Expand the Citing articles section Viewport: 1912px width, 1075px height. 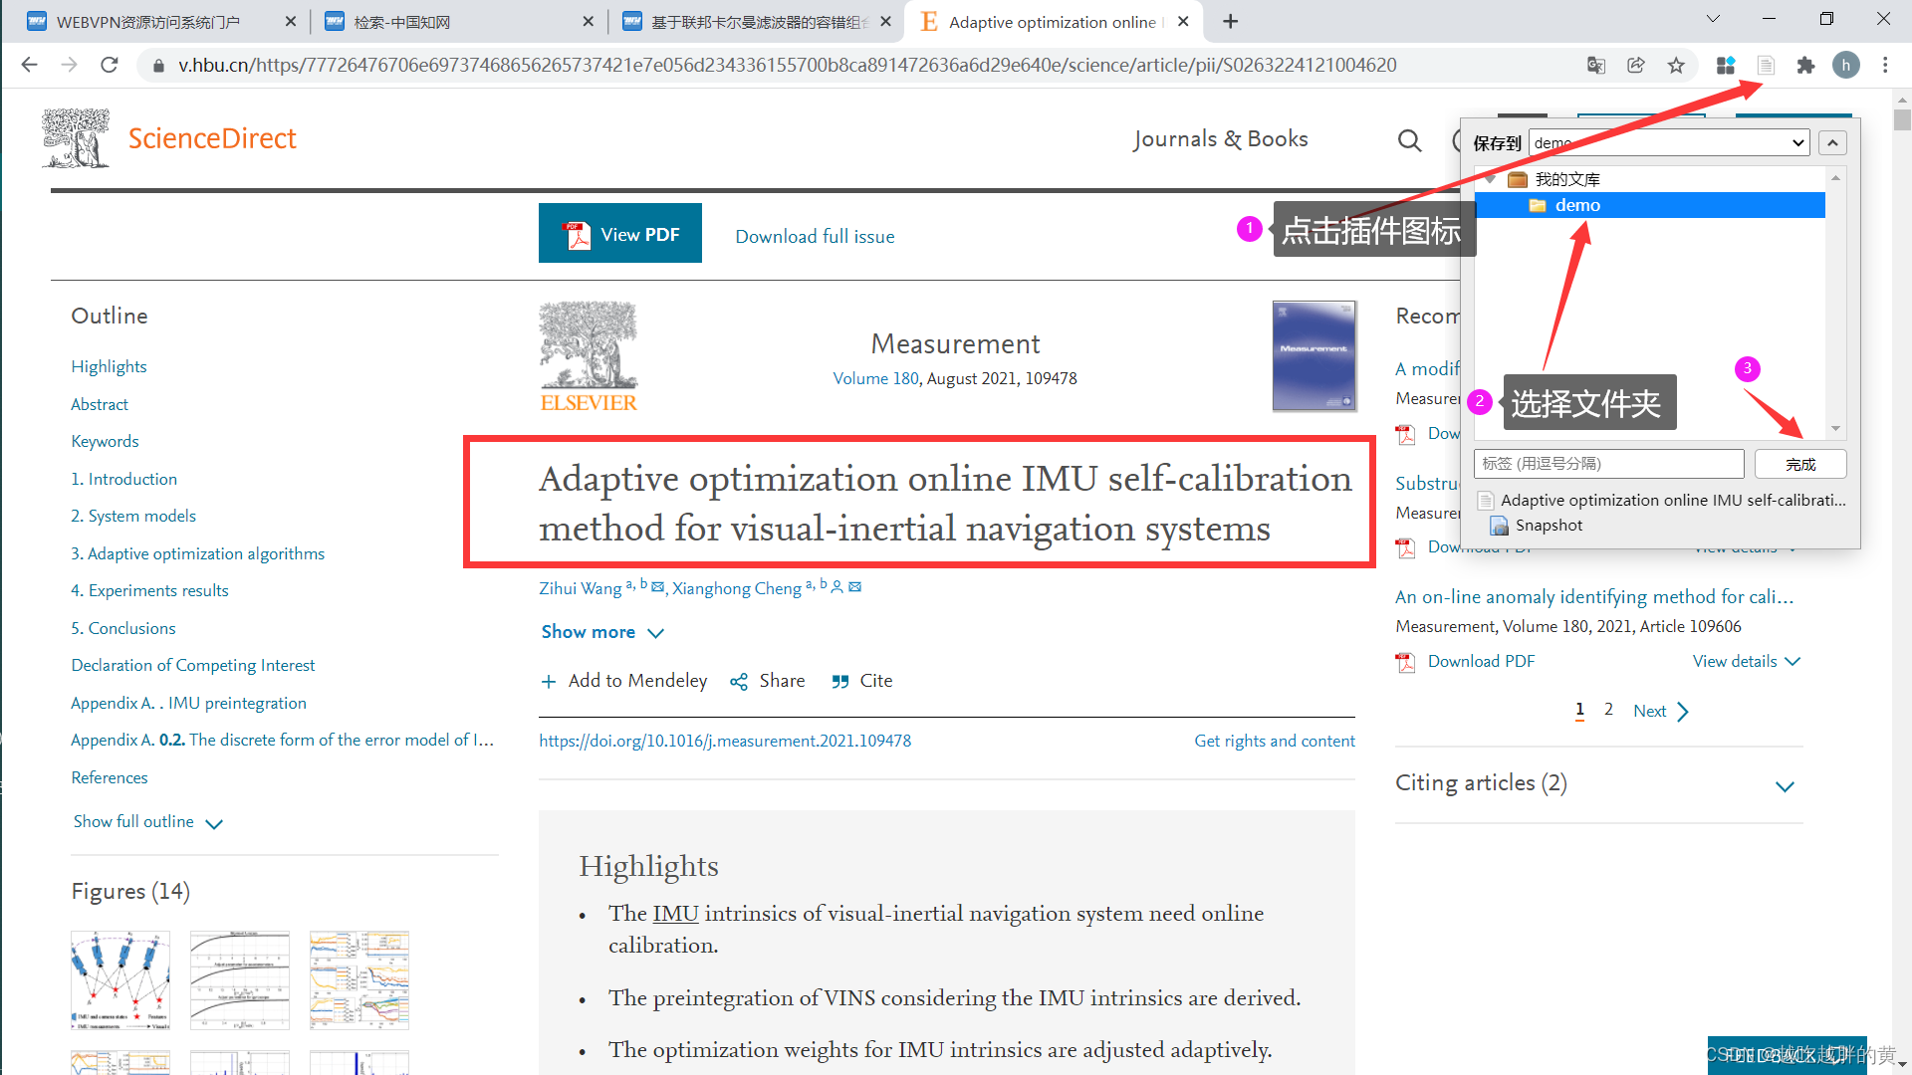click(1785, 786)
